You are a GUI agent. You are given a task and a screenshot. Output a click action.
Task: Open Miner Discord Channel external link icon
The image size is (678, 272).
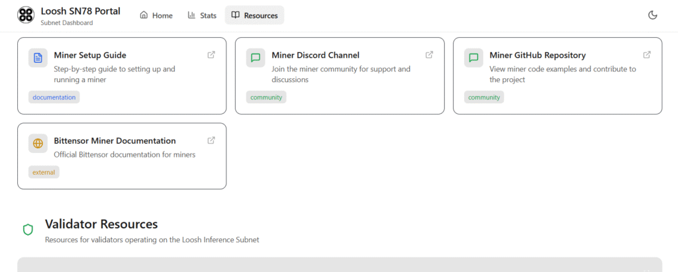(429, 55)
